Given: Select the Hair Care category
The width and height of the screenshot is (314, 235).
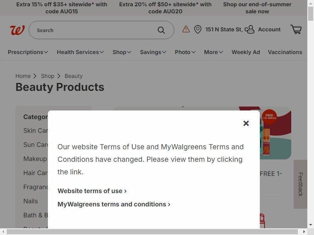Looking at the screenshot, I should (36, 173).
